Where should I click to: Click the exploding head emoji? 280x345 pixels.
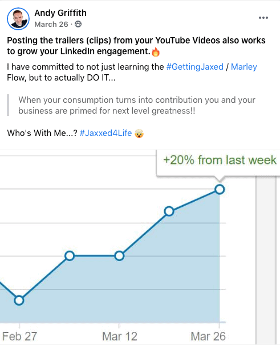pos(139,133)
